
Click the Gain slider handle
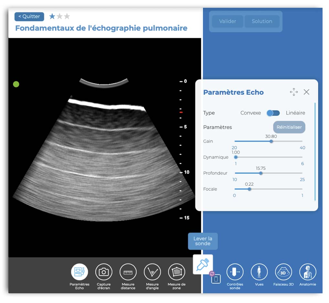coord(271,141)
